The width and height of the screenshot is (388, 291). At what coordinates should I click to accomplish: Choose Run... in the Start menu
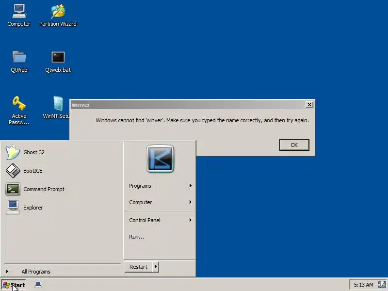pyautogui.click(x=160, y=237)
